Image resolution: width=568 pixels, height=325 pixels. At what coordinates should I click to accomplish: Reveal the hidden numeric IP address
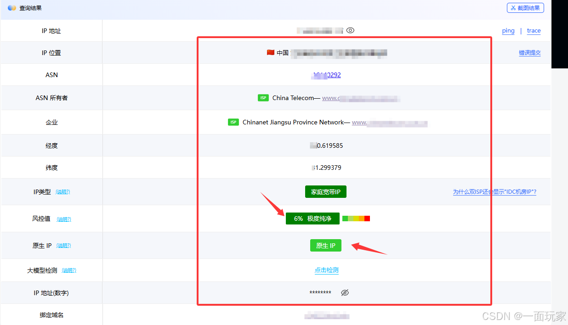(345, 292)
